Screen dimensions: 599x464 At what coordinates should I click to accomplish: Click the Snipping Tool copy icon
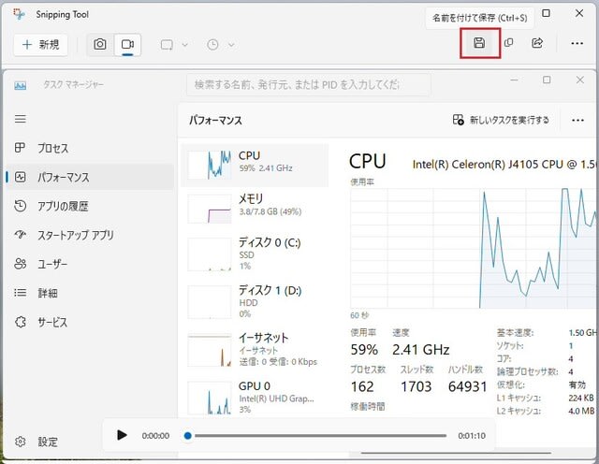click(508, 43)
